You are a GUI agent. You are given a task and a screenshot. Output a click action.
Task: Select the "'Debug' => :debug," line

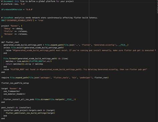[13, 29]
